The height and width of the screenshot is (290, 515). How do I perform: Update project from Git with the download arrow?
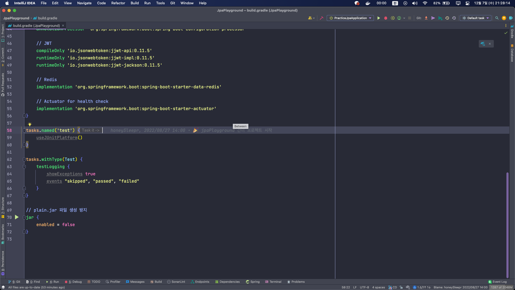coord(426,18)
